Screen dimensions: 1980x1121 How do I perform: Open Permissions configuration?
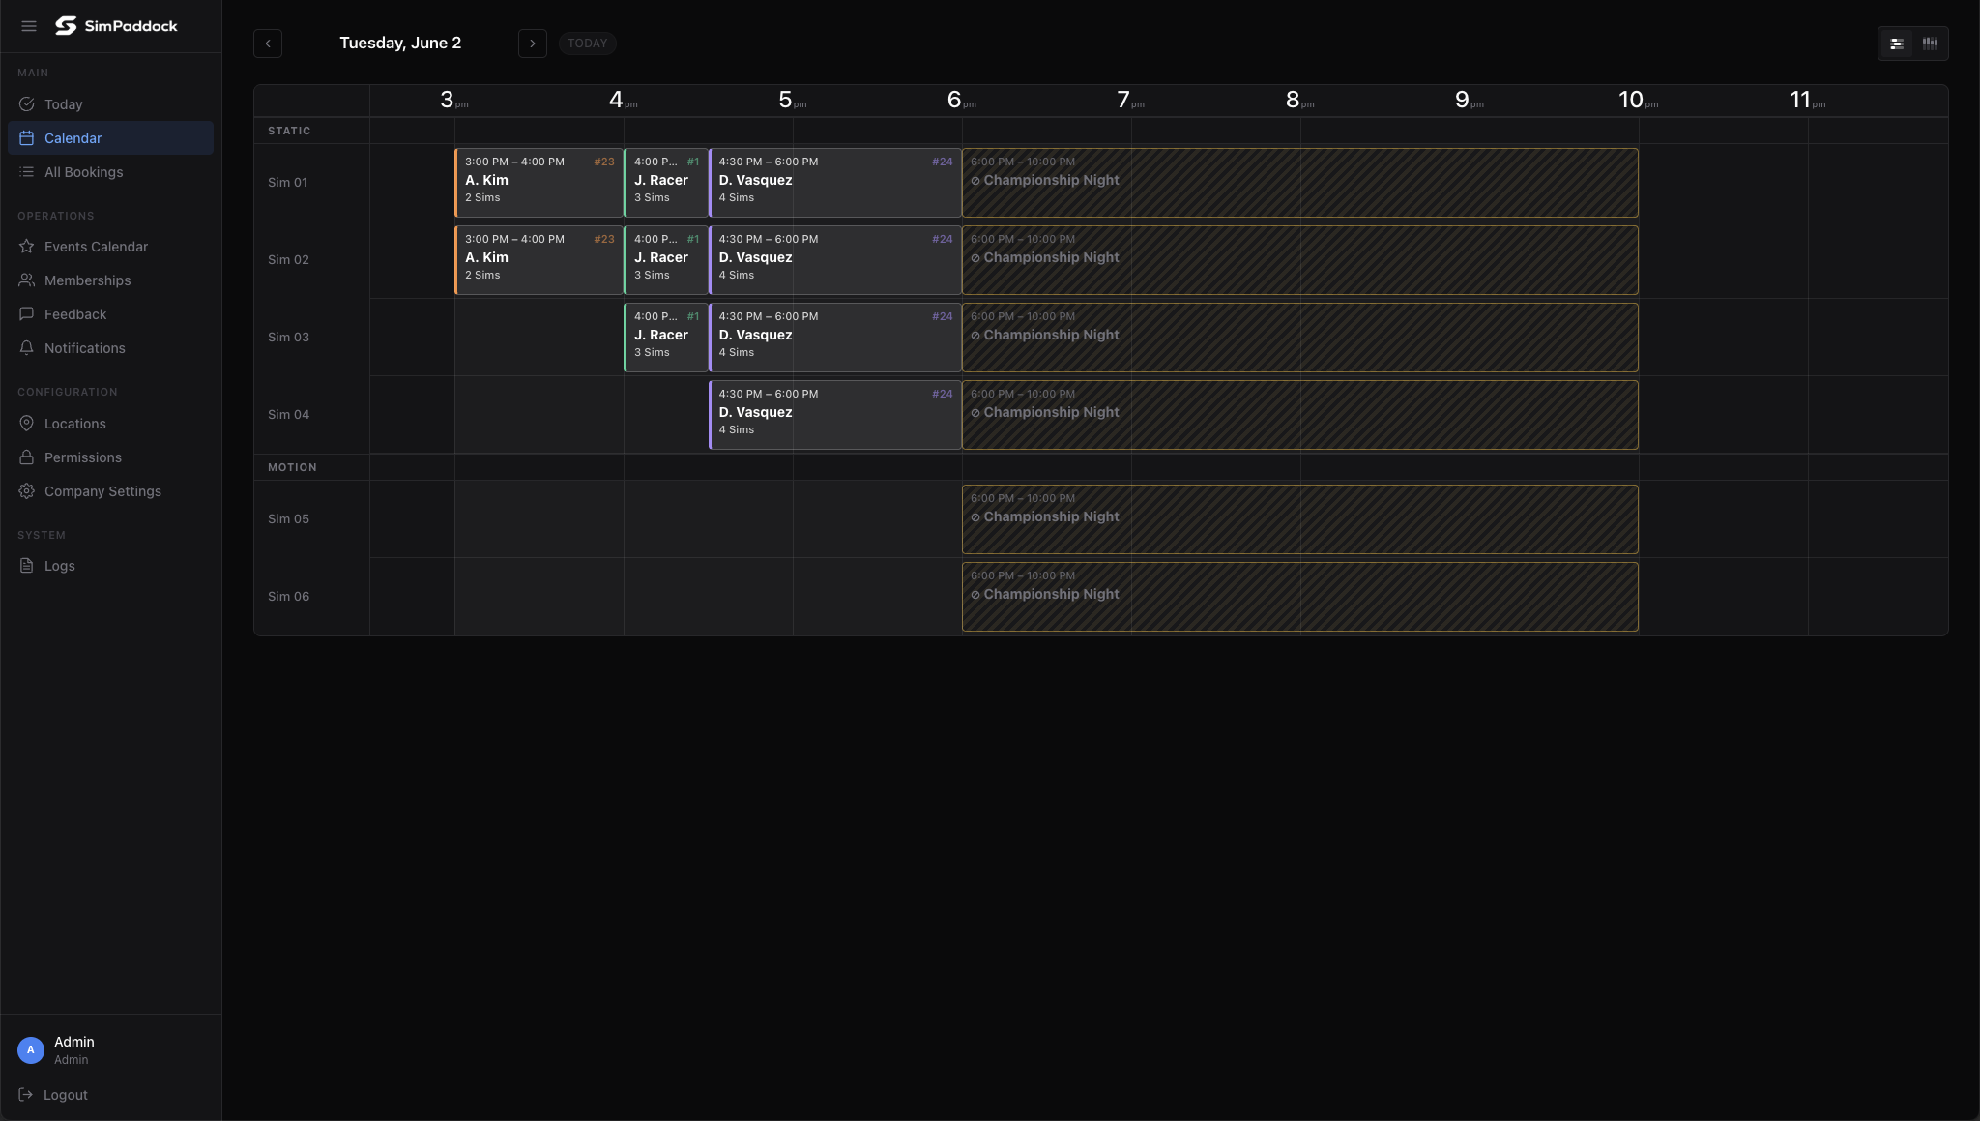[110, 457]
